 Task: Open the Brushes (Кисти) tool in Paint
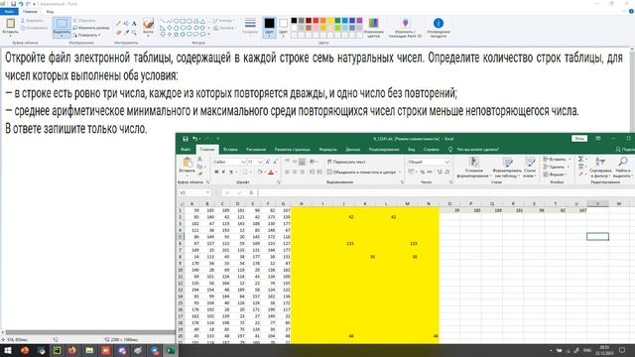[x=148, y=27]
